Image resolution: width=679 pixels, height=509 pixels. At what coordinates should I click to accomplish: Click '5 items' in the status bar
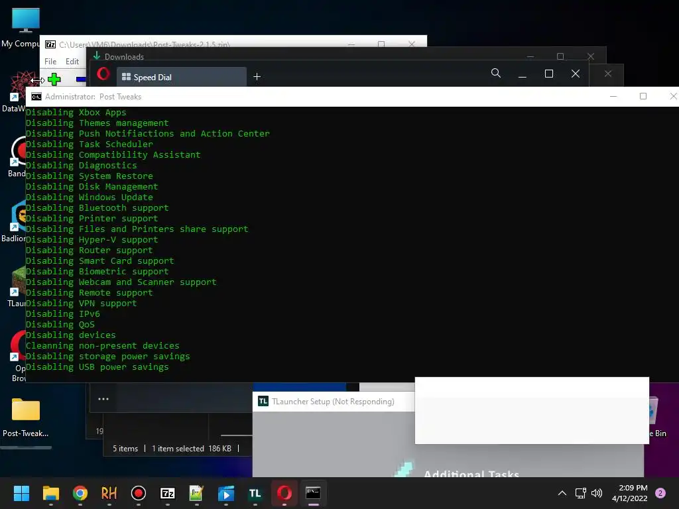click(x=125, y=449)
